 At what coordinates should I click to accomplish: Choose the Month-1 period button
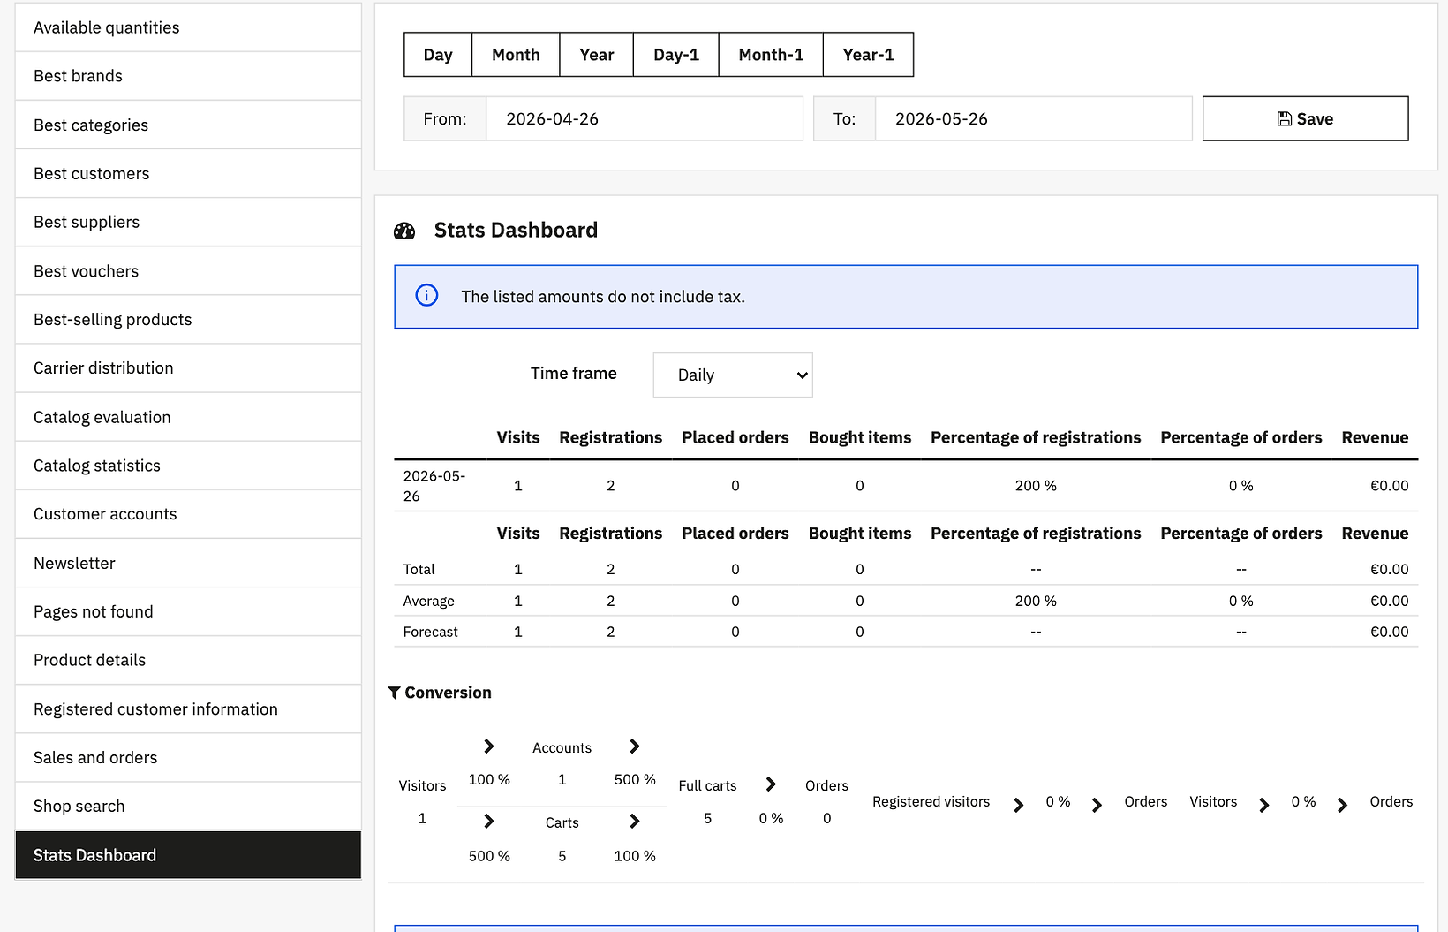click(771, 55)
